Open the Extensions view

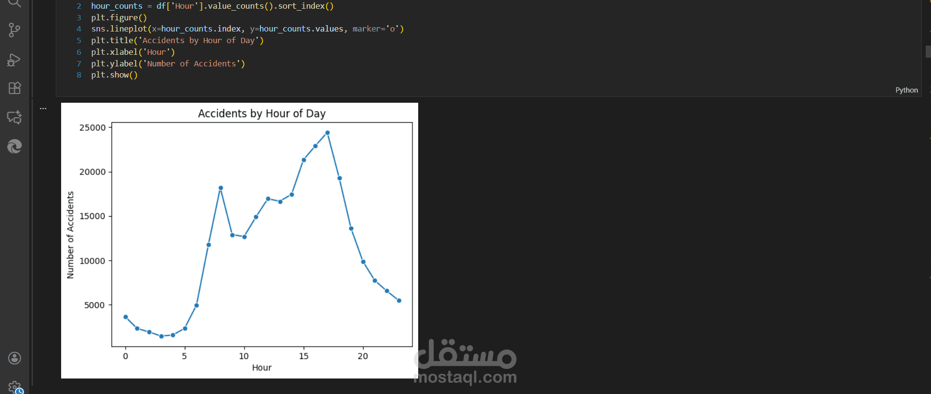(x=15, y=88)
